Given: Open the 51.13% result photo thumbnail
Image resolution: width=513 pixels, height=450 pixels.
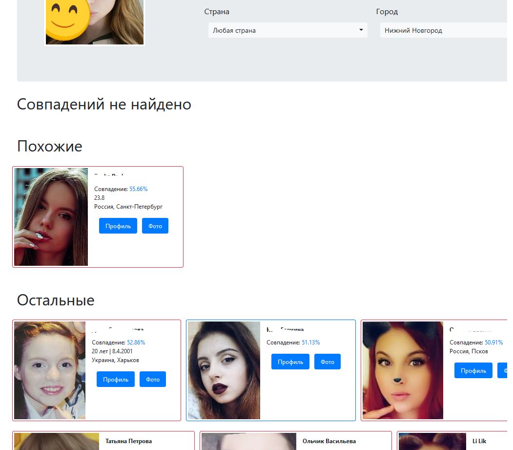Looking at the screenshot, I should click(x=224, y=370).
